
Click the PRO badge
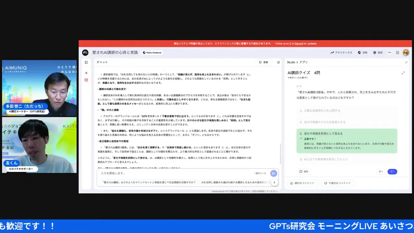(389, 52)
